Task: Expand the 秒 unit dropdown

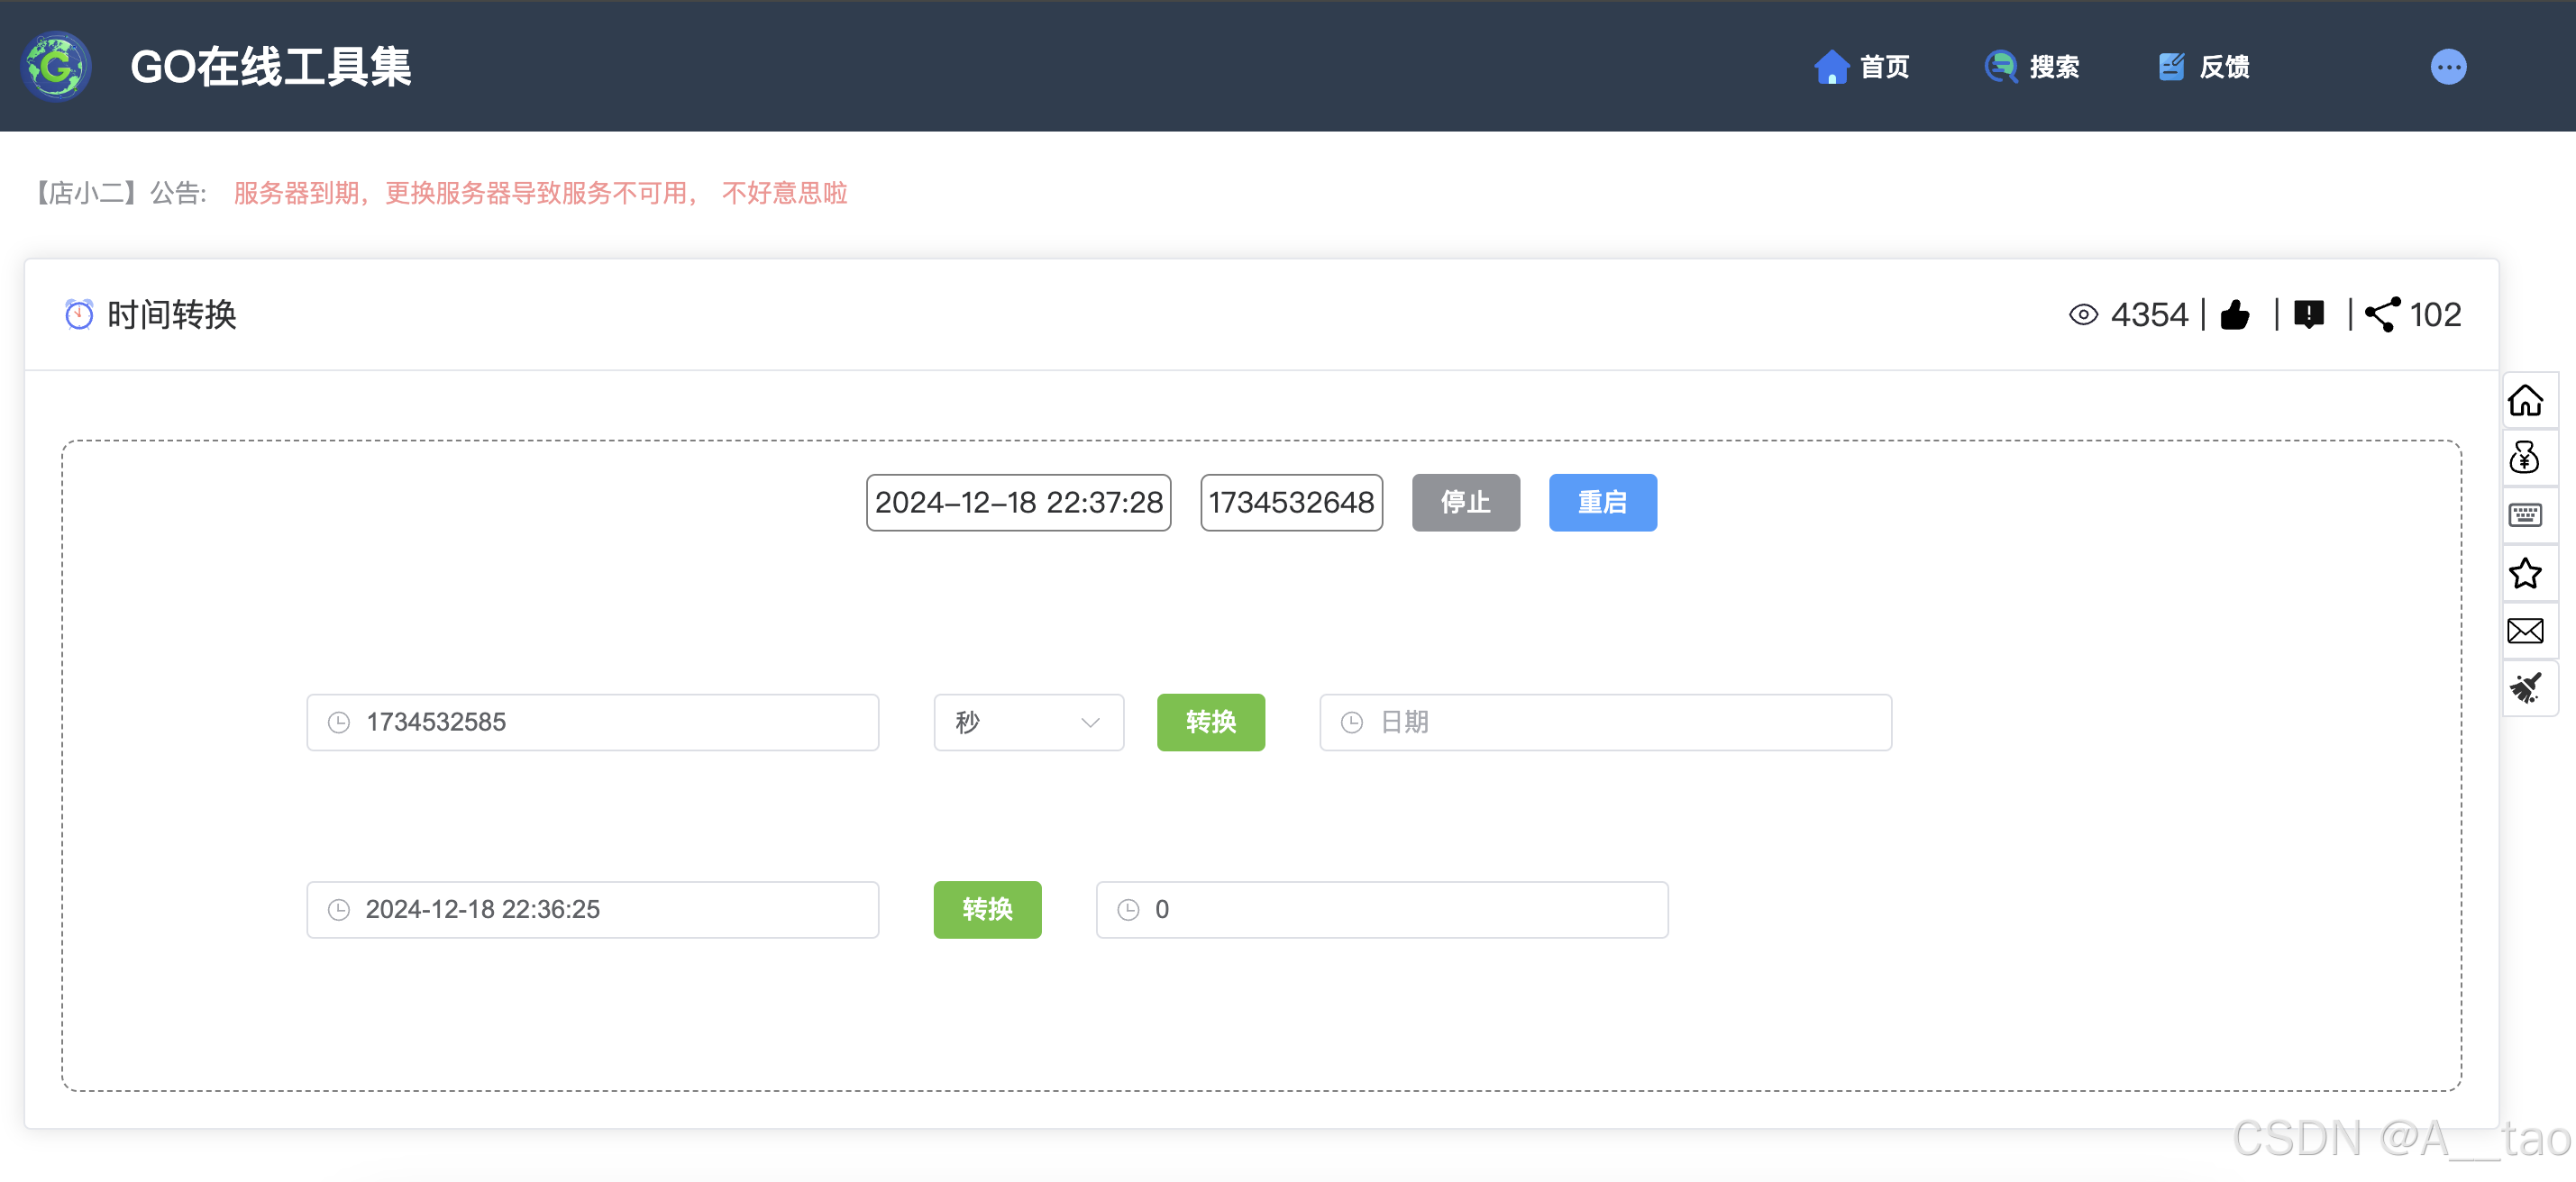Action: (1028, 722)
